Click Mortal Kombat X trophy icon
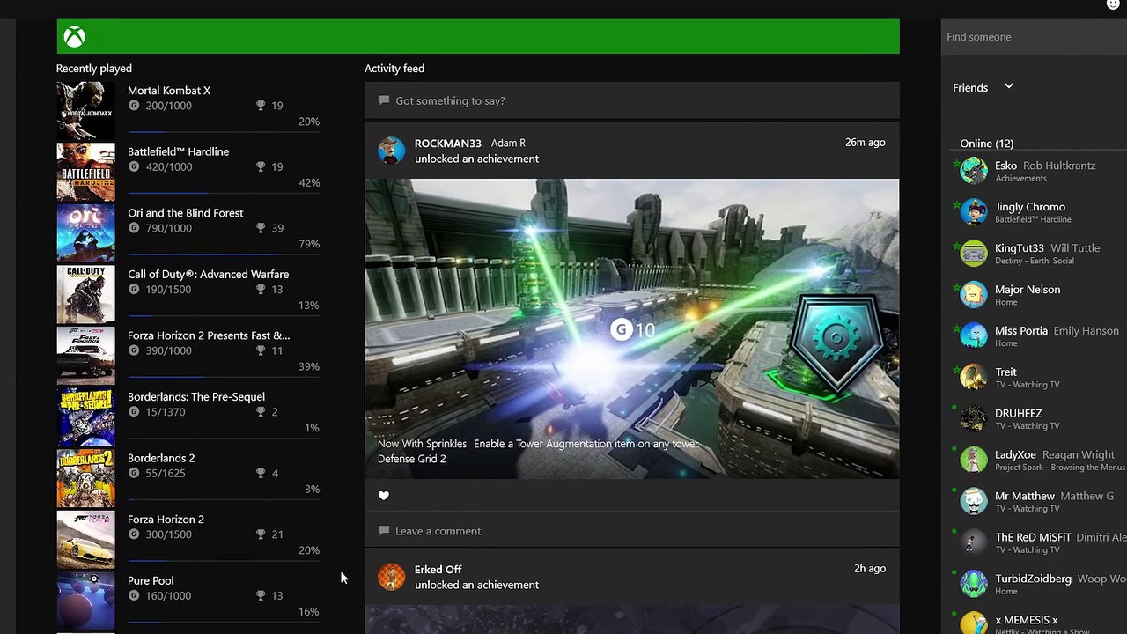This screenshot has width=1127, height=634. click(261, 106)
